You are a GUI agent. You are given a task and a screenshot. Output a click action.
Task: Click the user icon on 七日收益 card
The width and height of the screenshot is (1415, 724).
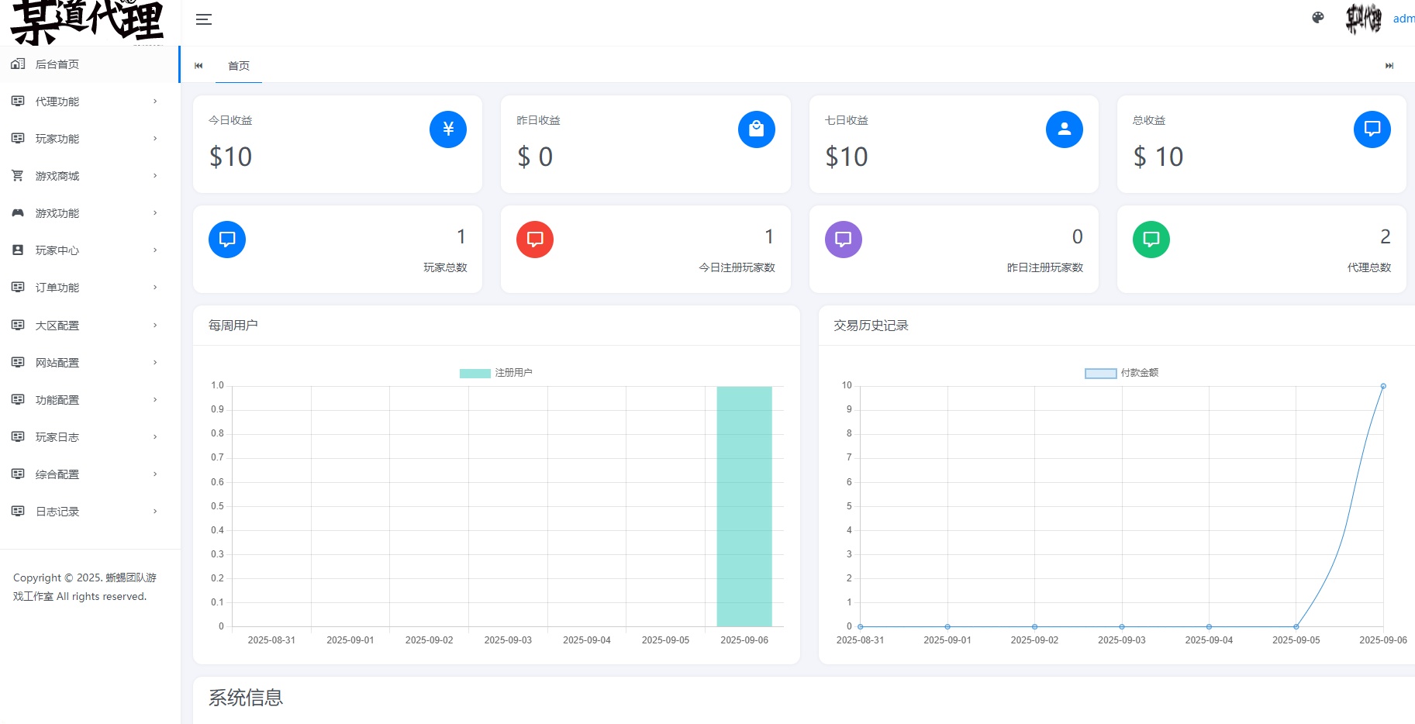tap(1064, 129)
